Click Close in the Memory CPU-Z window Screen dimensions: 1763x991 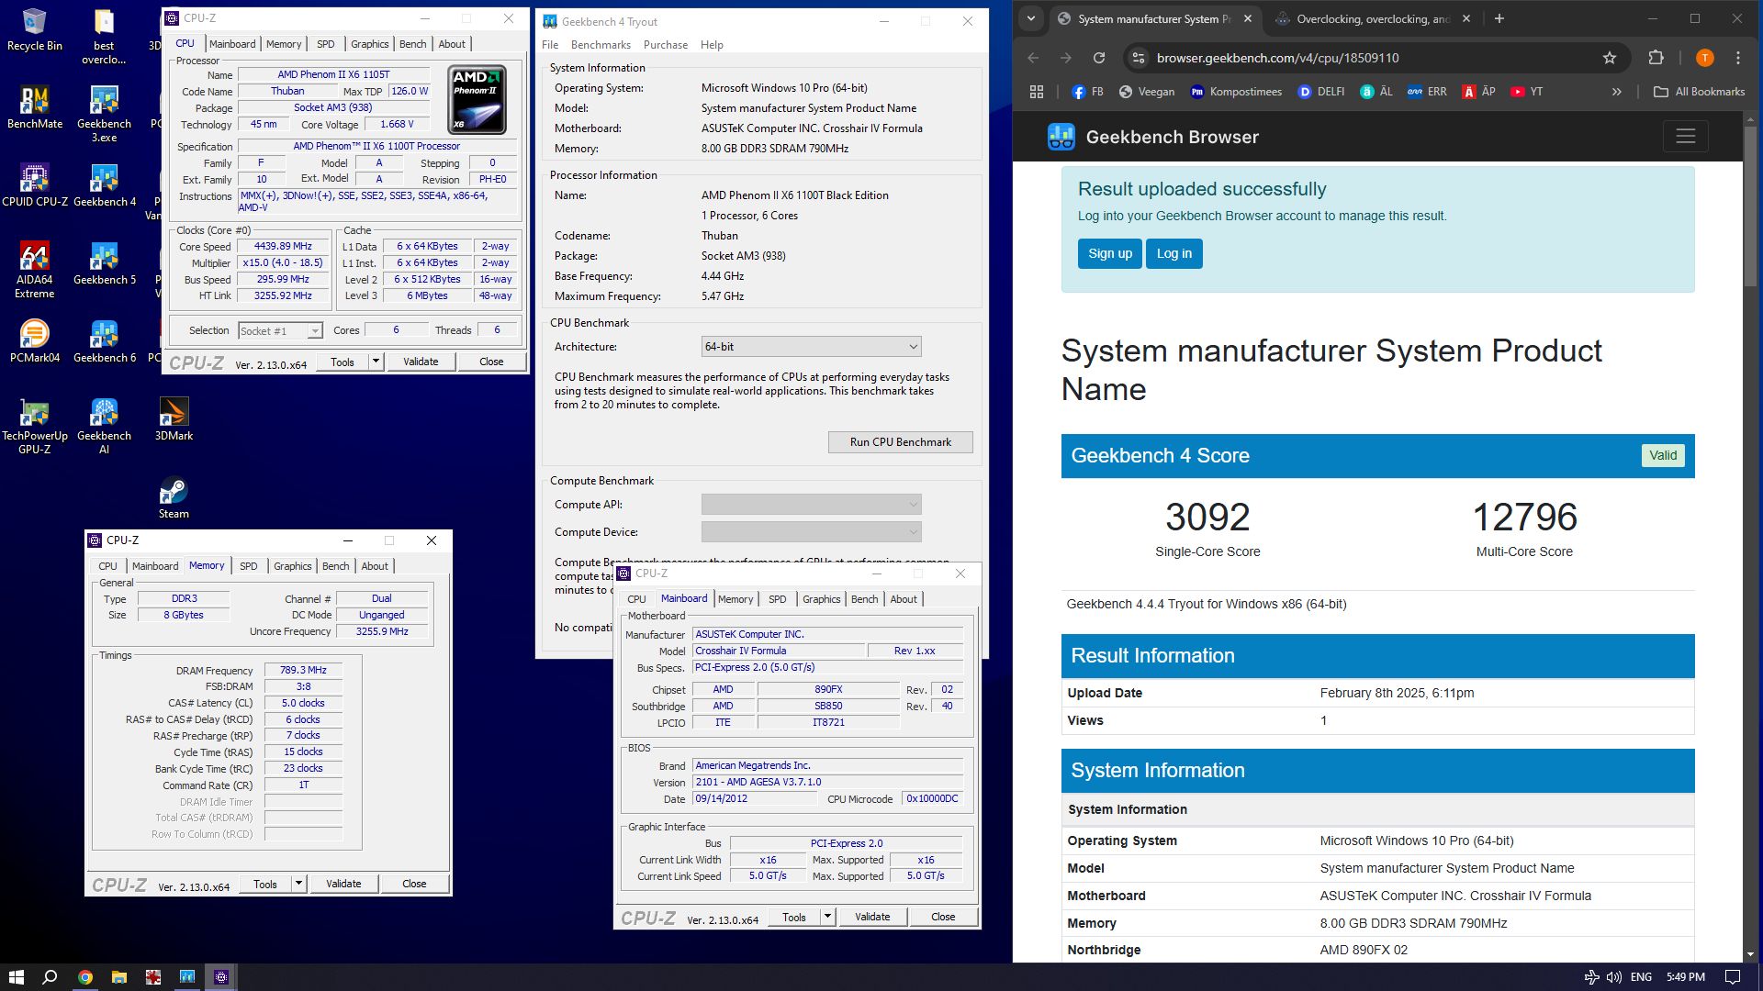tap(414, 884)
